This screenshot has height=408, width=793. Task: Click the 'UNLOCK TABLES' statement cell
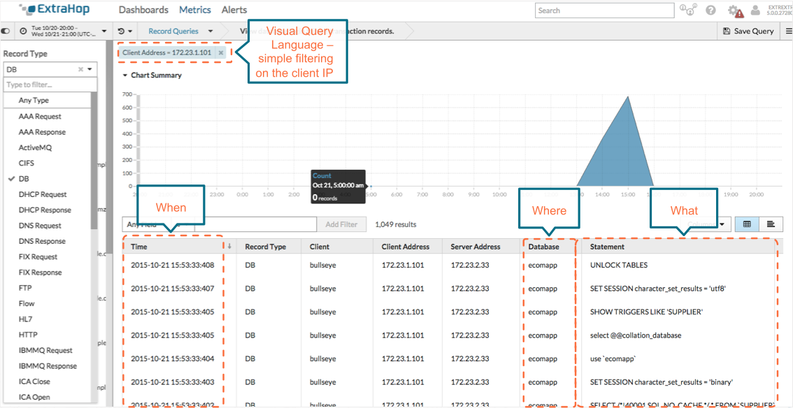coord(619,265)
